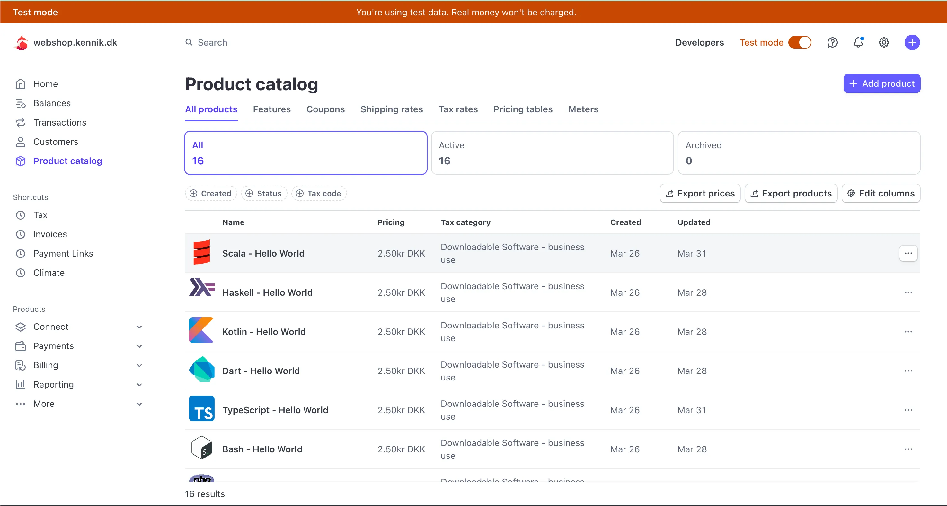Switch to the Meters tab
947x506 pixels.
[583, 109]
